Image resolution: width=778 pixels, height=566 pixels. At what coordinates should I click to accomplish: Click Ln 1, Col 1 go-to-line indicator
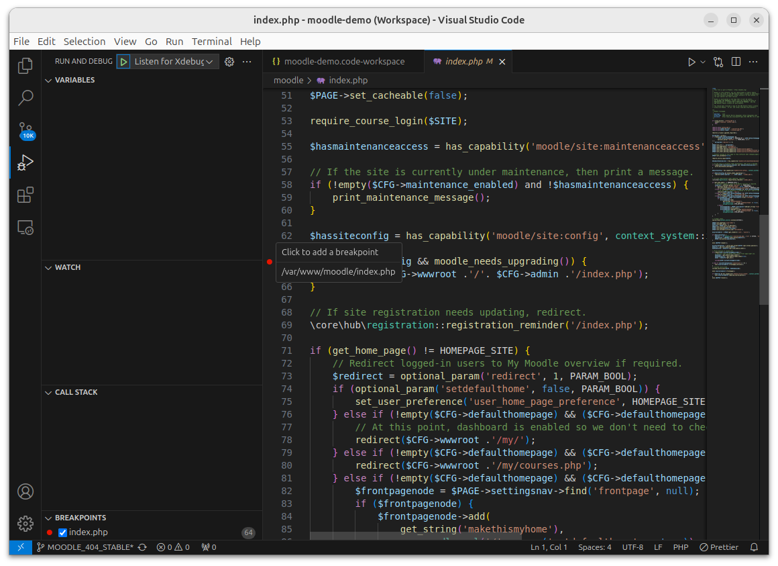click(548, 547)
